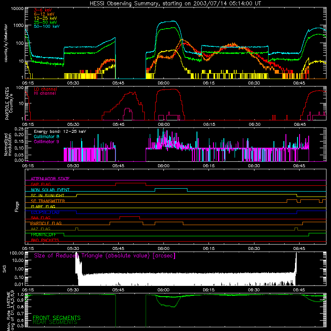
Task: Click the BAD PACKETS flag label
Action: click(x=45, y=240)
